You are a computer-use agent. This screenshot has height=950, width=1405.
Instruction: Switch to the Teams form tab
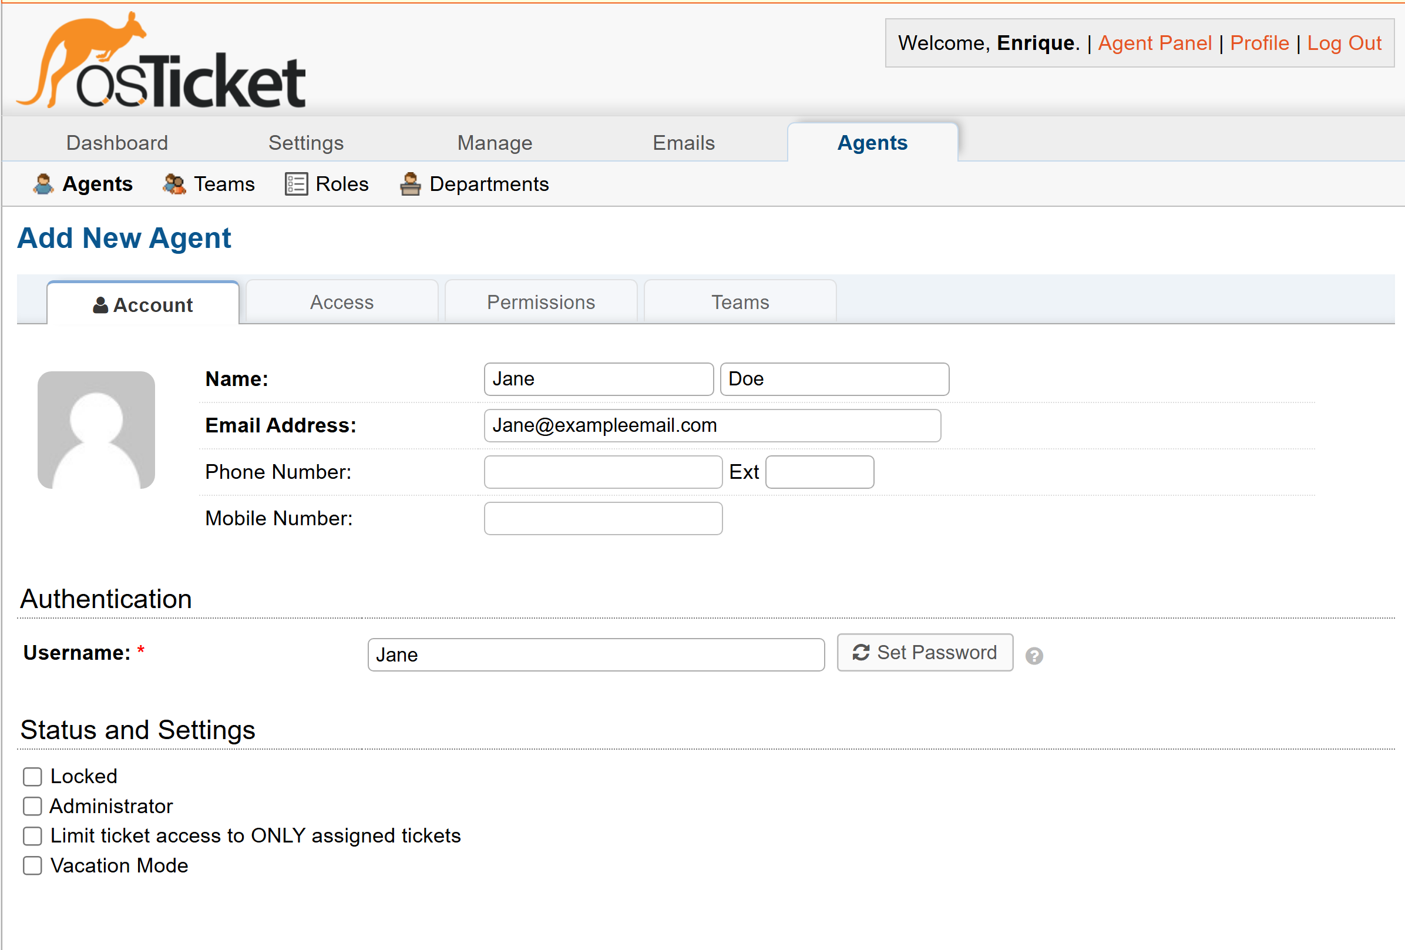click(x=740, y=302)
